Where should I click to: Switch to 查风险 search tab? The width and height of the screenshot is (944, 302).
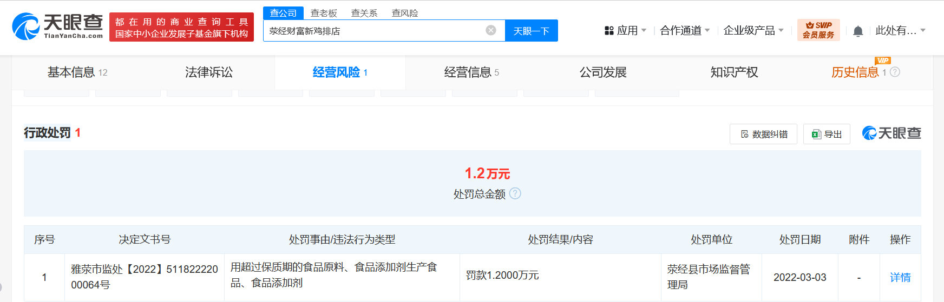pos(405,13)
